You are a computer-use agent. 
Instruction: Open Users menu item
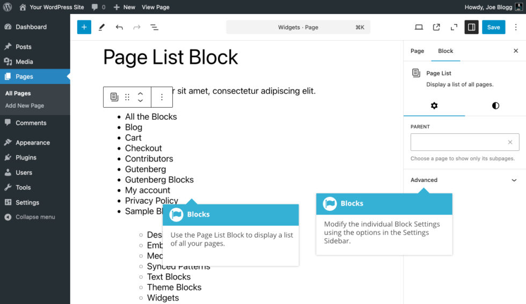[35, 172]
